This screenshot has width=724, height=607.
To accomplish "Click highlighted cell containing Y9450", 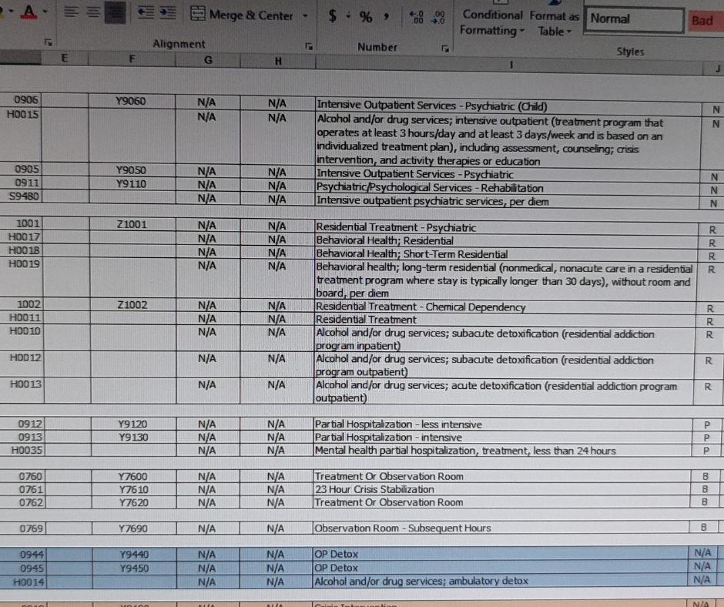I will coord(134,568).
